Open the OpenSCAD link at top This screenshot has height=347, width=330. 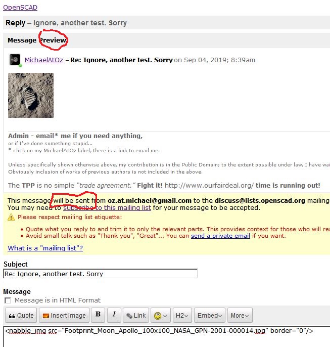coord(20,8)
